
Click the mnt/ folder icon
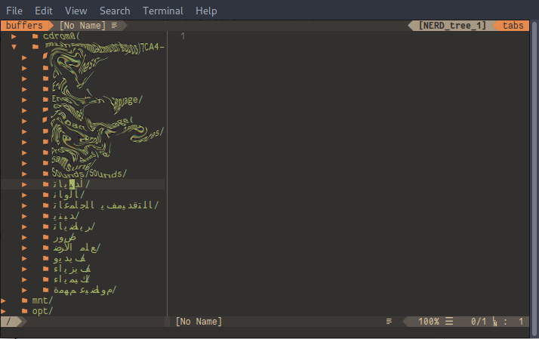point(24,300)
